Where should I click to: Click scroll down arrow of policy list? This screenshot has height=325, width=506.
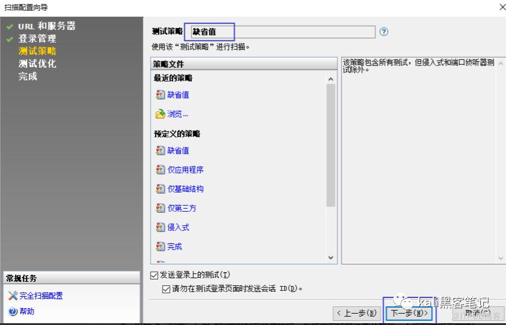click(331, 257)
